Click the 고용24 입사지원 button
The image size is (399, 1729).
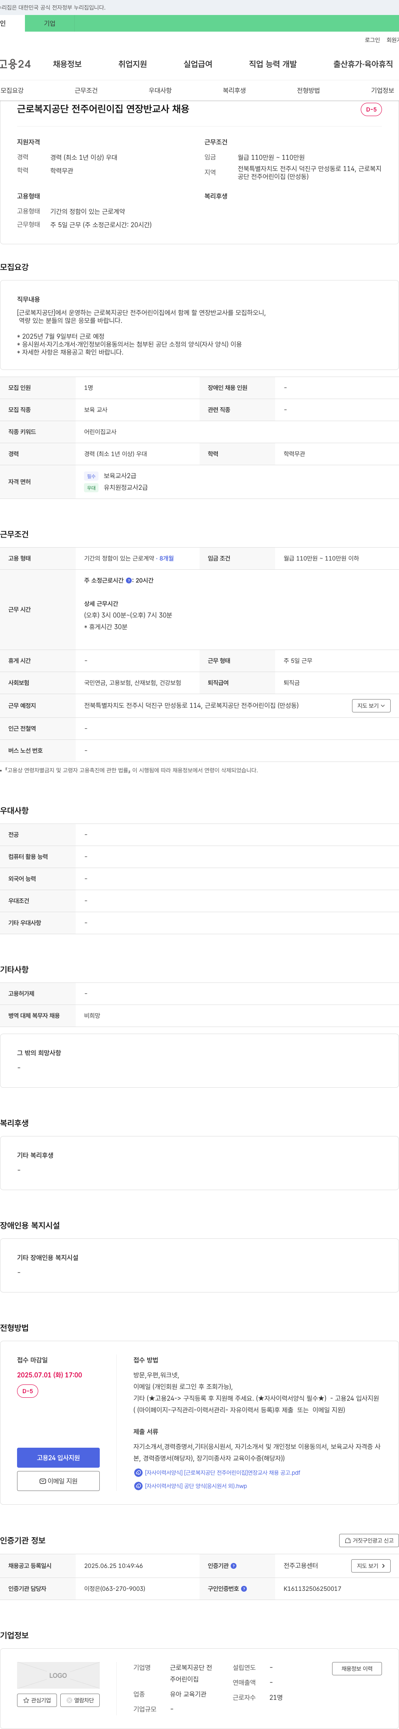[x=58, y=1457]
